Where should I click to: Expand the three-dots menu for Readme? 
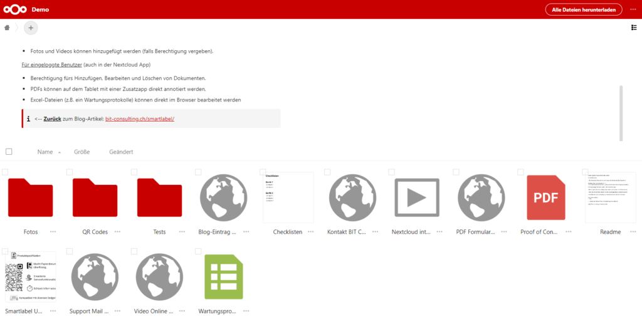pyautogui.click(x=633, y=232)
